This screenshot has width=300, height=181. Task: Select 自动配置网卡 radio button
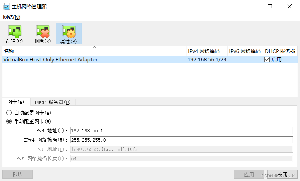click(9, 113)
